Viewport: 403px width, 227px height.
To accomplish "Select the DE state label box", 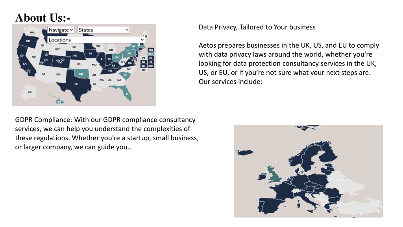I will coord(144,66).
